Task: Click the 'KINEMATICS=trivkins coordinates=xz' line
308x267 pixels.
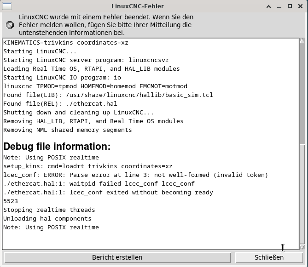Action: click(66, 43)
